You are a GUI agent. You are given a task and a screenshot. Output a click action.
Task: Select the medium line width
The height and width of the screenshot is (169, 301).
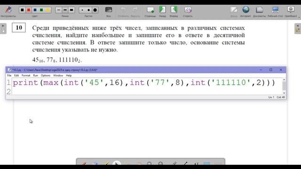pos(65,10)
